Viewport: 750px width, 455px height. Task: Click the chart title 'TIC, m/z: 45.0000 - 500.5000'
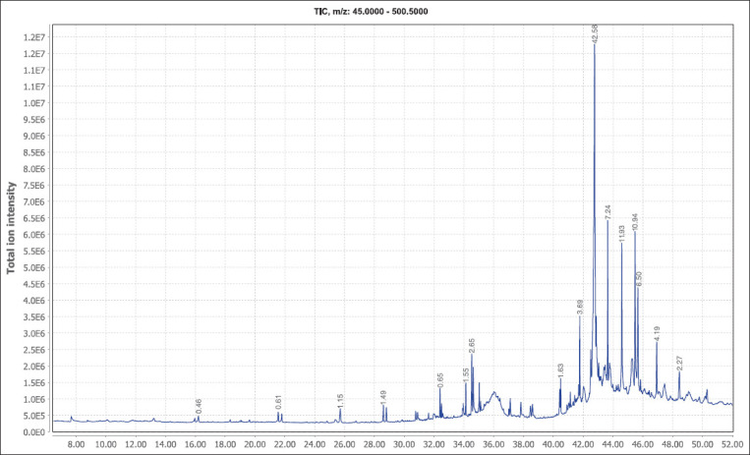tap(371, 12)
